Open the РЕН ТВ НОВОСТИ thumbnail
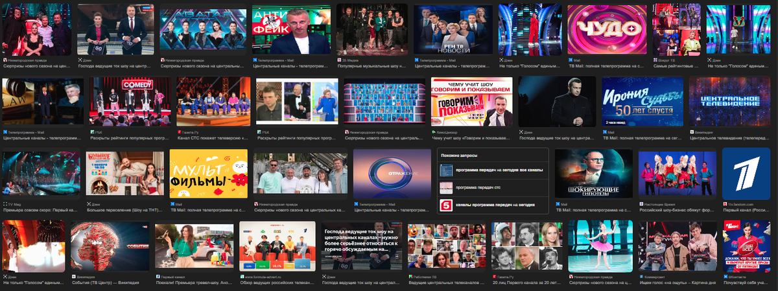 coord(453,30)
